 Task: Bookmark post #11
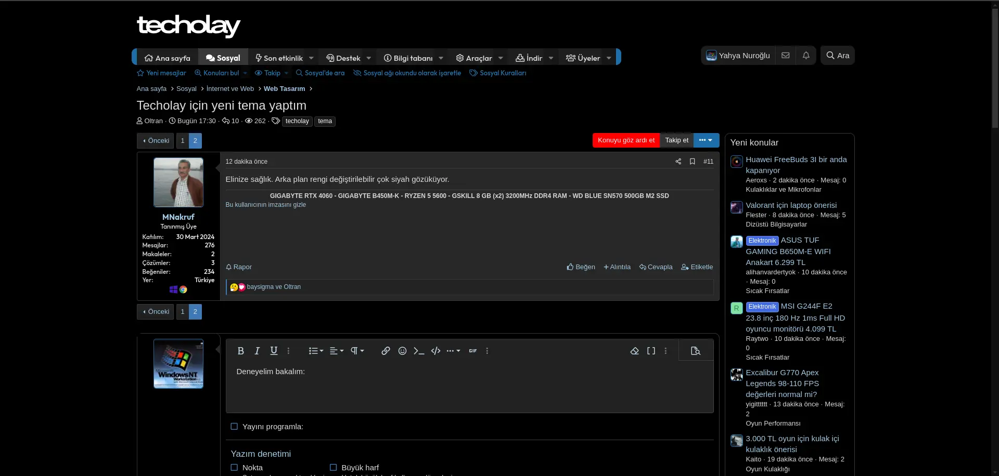[x=692, y=162]
